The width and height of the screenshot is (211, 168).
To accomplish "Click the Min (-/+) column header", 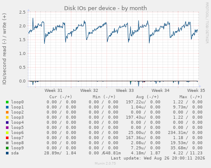I will [104, 97].
